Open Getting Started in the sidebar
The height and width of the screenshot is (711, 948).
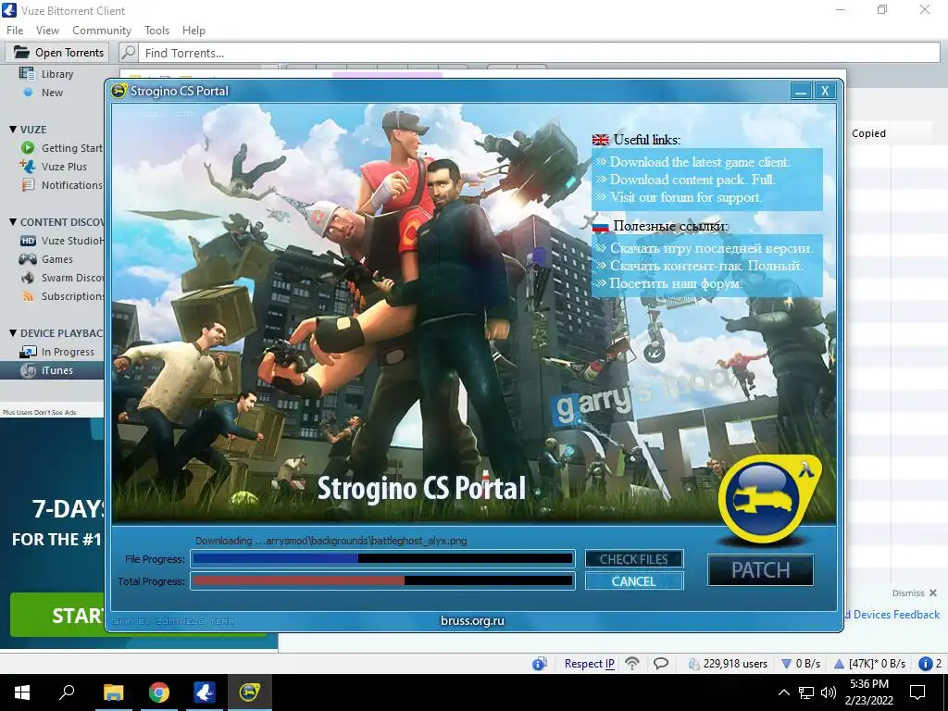(x=72, y=148)
